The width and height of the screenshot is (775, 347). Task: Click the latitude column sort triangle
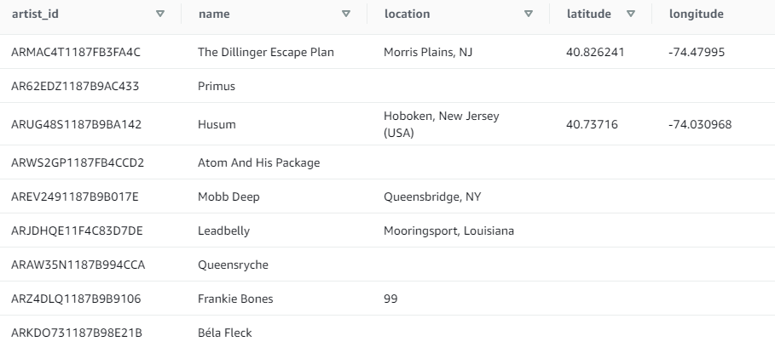tap(631, 14)
